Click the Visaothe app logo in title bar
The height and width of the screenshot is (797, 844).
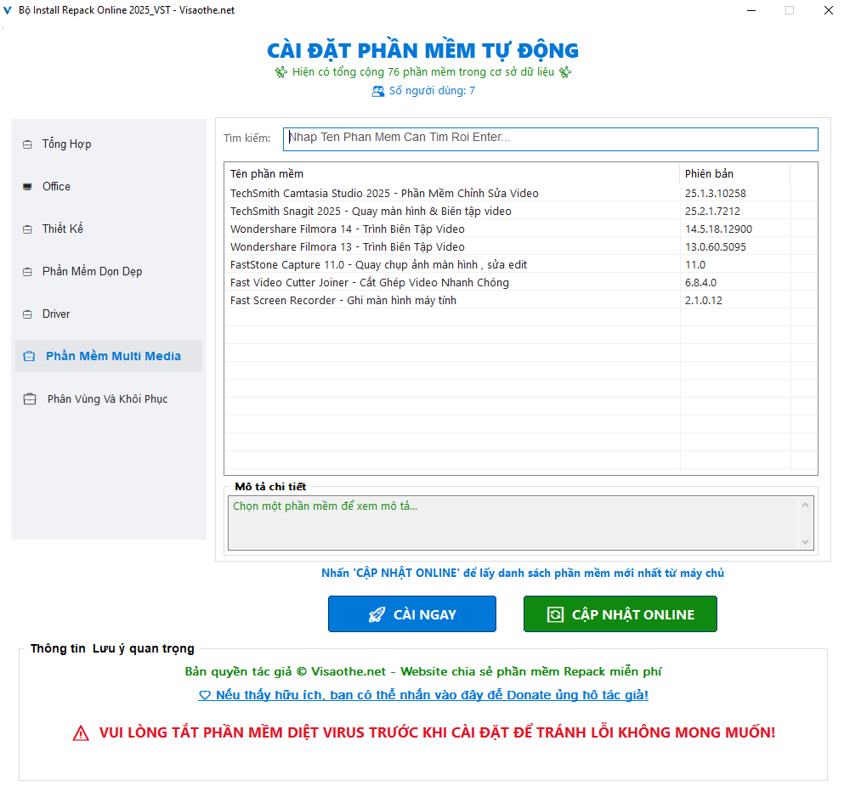pyautogui.click(x=8, y=10)
